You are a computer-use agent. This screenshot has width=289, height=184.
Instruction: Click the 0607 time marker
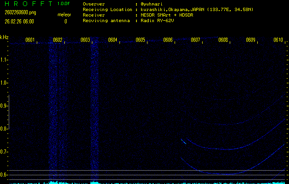[x=195, y=40]
